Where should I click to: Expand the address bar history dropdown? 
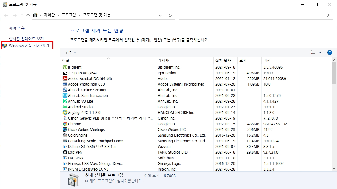(x=160, y=16)
